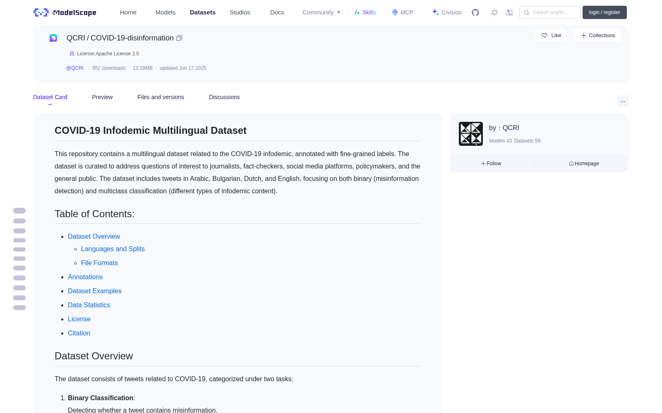This screenshot has width=662, height=413.
Task: Click the '552 downloads' text
Action: [x=109, y=68]
